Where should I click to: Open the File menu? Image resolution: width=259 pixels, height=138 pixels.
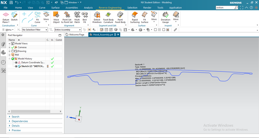coord(6,7)
